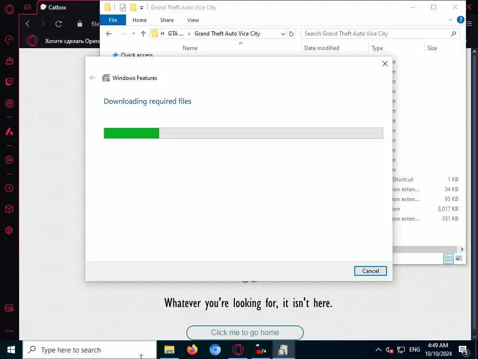
Task: Go up one folder level in File Explorer
Action: point(143,34)
